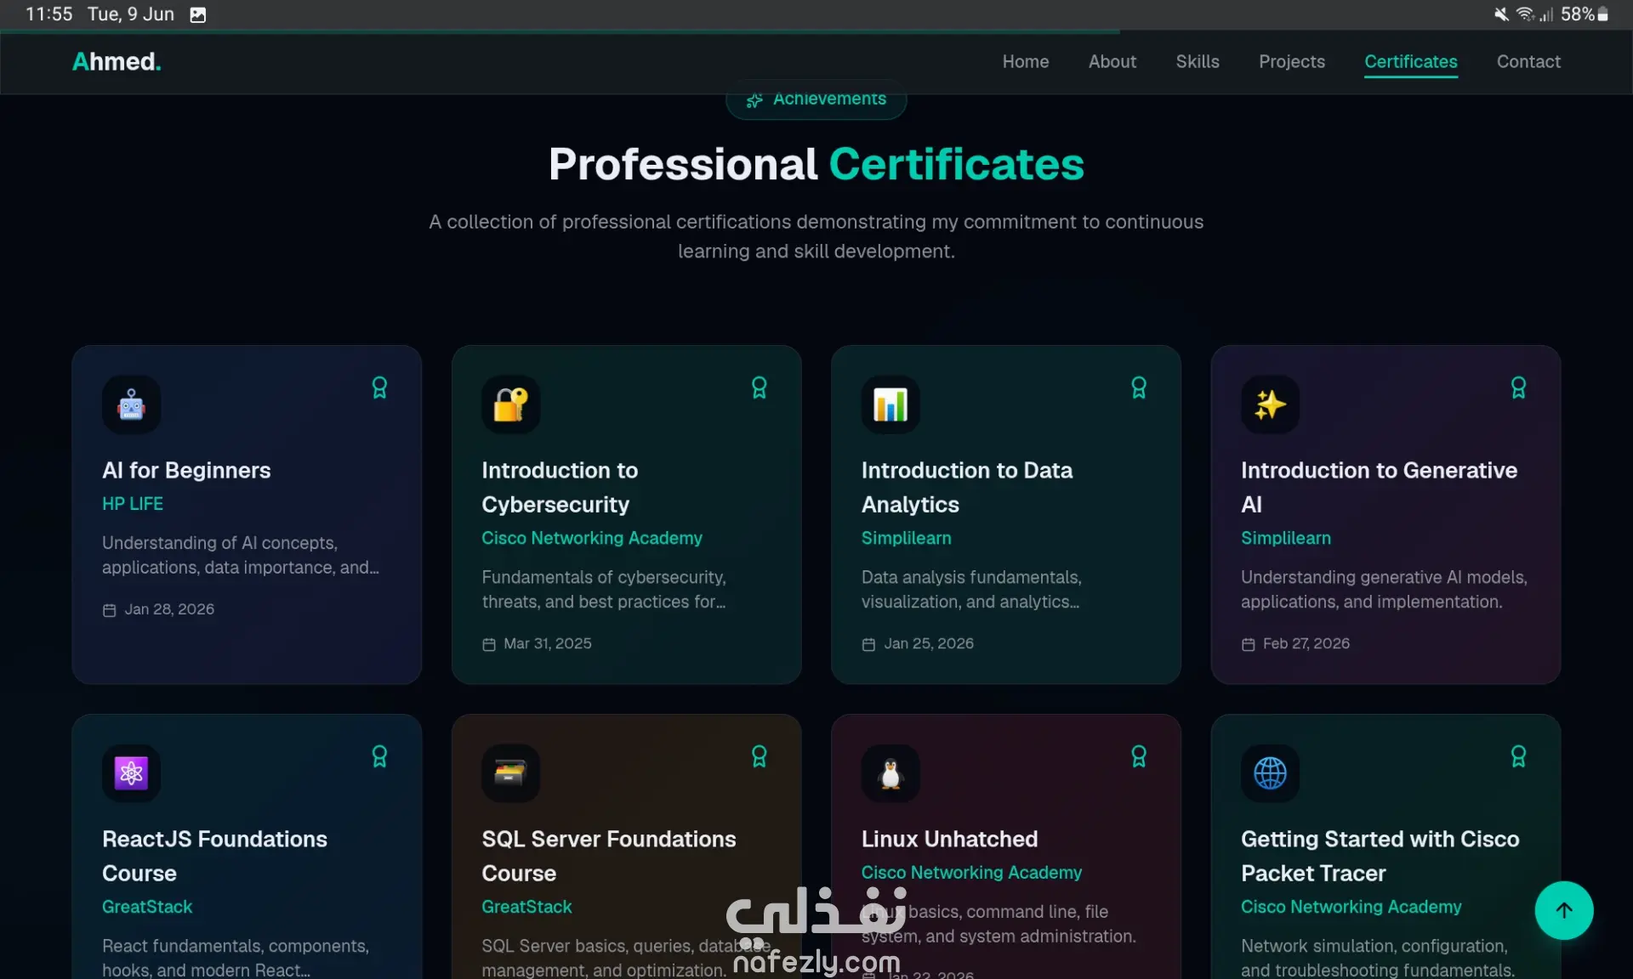
Task: Click the calendar icon beside Mar 31, 2025
Action: (x=488, y=644)
